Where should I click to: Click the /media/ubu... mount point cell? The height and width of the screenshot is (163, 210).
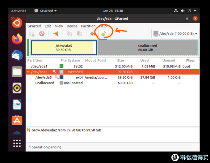(x=96, y=77)
